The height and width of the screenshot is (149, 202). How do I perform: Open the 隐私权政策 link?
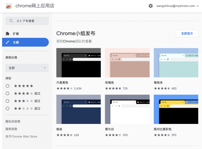[13, 122]
